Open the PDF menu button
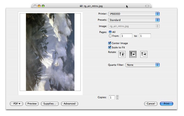This screenshot has height=116, width=184. tap(17, 104)
